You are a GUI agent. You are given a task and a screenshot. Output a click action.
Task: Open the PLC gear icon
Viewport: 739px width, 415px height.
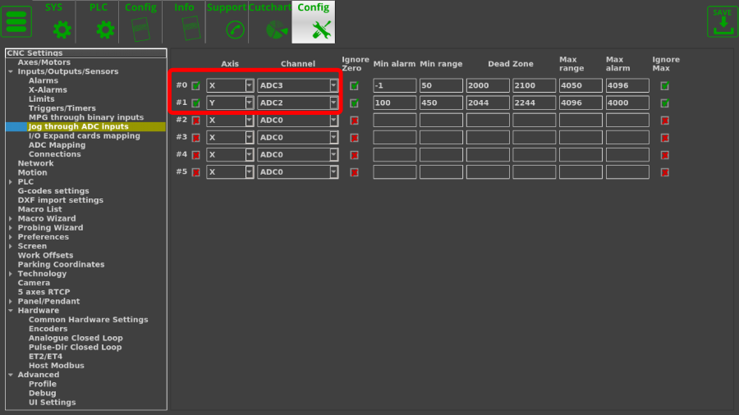pyautogui.click(x=105, y=30)
